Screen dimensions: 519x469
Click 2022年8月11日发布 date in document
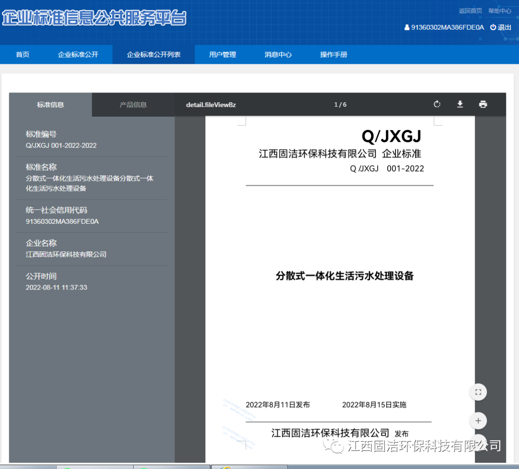[278, 405]
